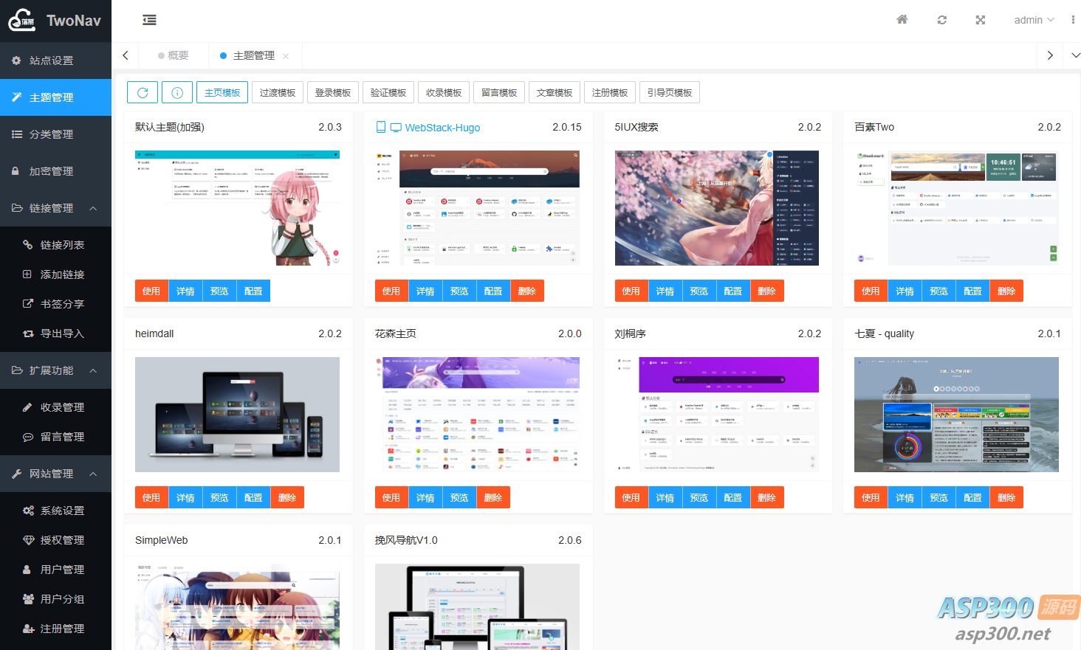Collapse the 链接管理 sidebar section
1081x650 pixels.
coord(93,207)
